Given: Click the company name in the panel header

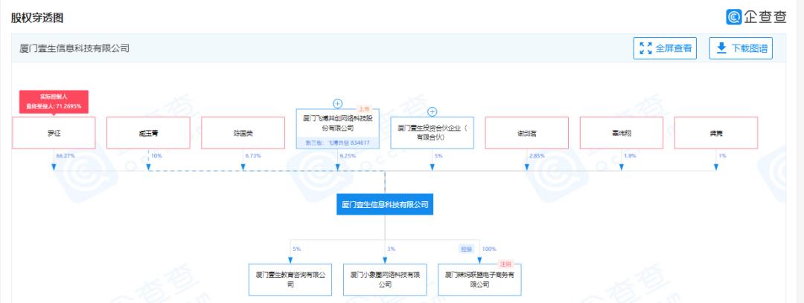Looking at the screenshot, I should (74, 48).
